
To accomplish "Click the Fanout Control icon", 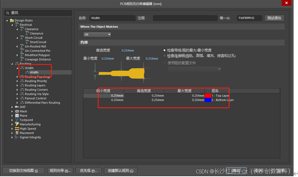I will click(x=22, y=98).
